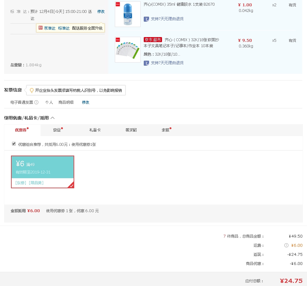Click the ¥9.50 notebook price
Image resolution: width=307 pixels, height=286 pixels.
click(245, 41)
